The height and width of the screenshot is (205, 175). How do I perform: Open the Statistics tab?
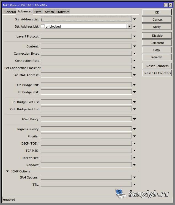coord(63,12)
